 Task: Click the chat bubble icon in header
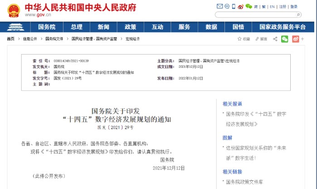pos(227,6)
